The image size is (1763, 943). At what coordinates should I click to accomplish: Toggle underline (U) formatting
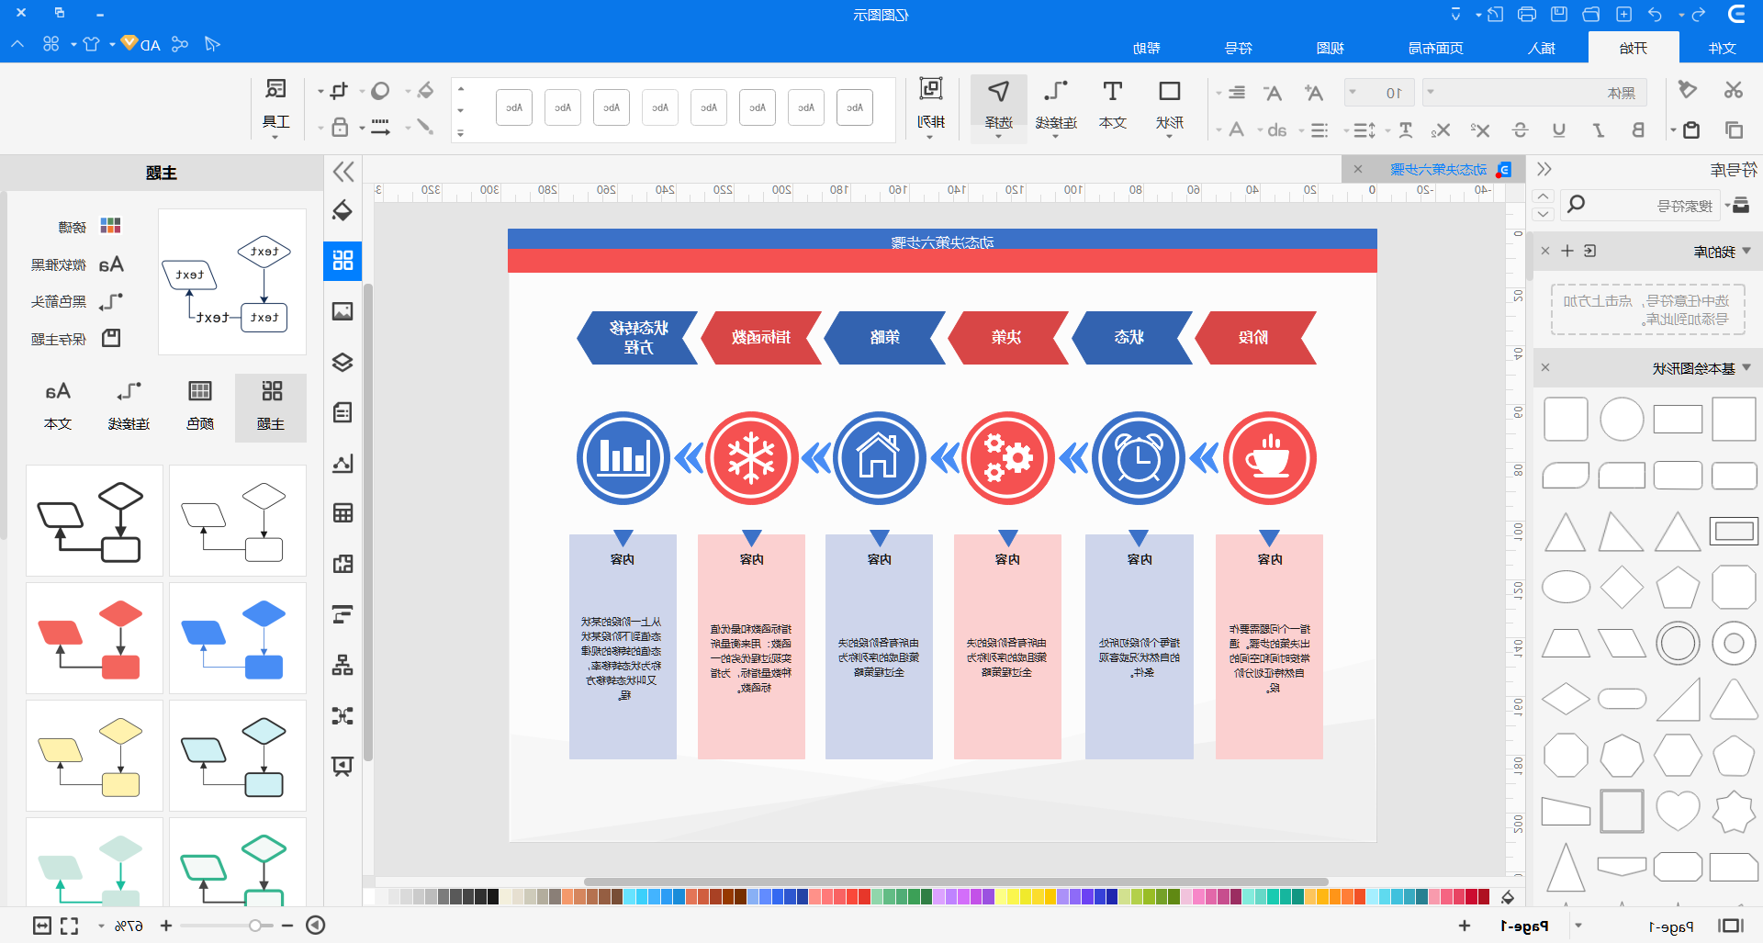pyautogui.click(x=1559, y=130)
